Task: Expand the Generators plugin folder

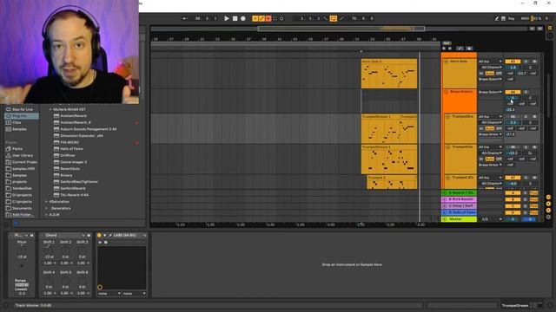Action: coord(46,208)
